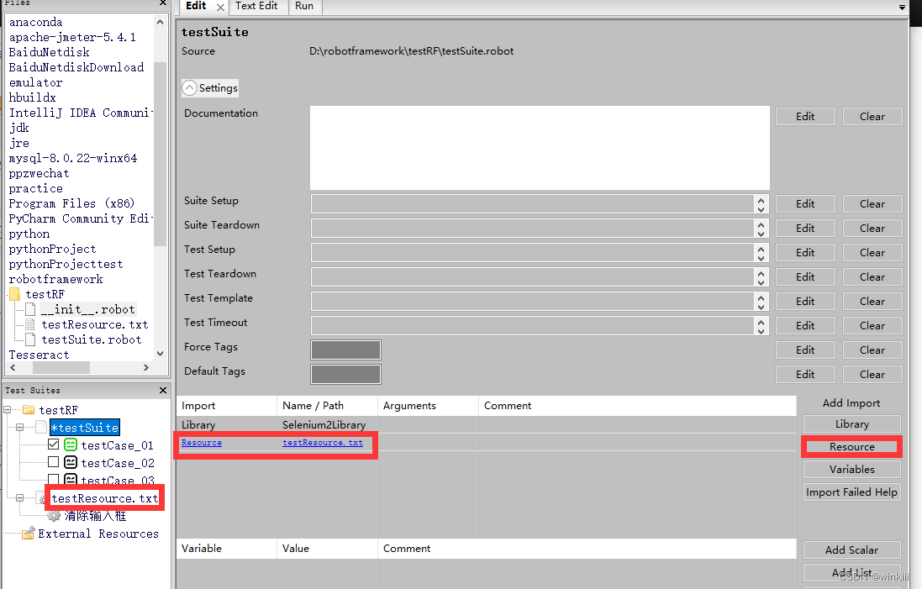The height and width of the screenshot is (589, 922).
Task: Clear the Test Timeout setting
Action: click(872, 326)
